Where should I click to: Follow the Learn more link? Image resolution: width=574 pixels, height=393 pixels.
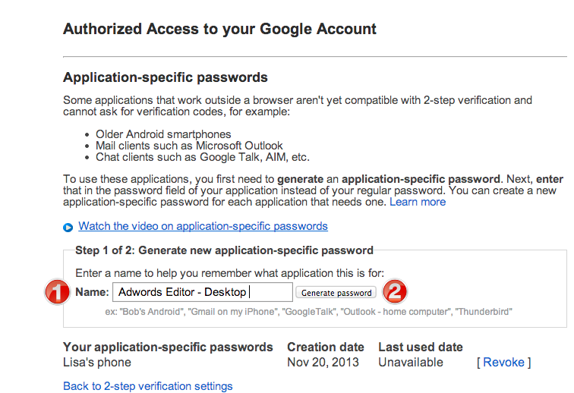click(418, 202)
